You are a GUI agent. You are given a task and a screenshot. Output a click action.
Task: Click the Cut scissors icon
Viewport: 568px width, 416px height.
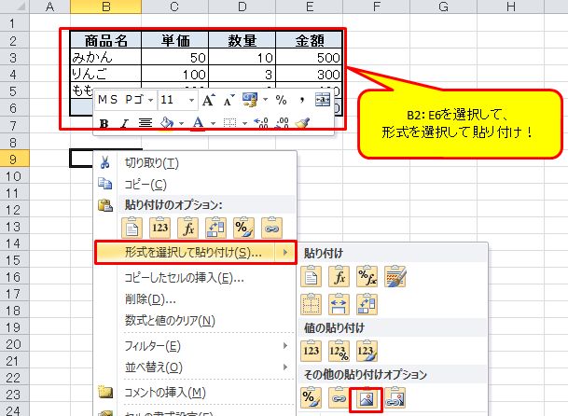point(105,162)
